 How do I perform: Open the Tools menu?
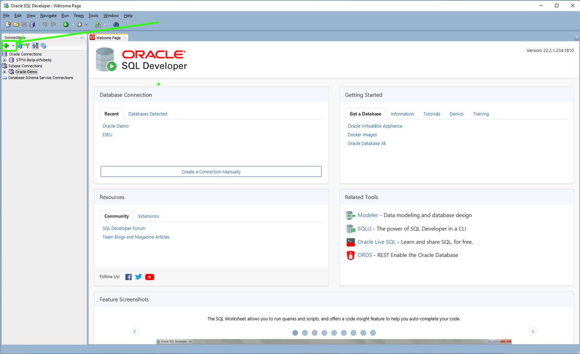click(93, 16)
